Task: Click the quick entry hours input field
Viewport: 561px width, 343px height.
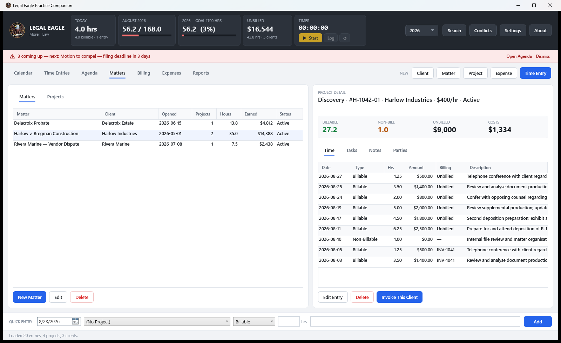Action: pyautogui.click(x=289, y=322)
